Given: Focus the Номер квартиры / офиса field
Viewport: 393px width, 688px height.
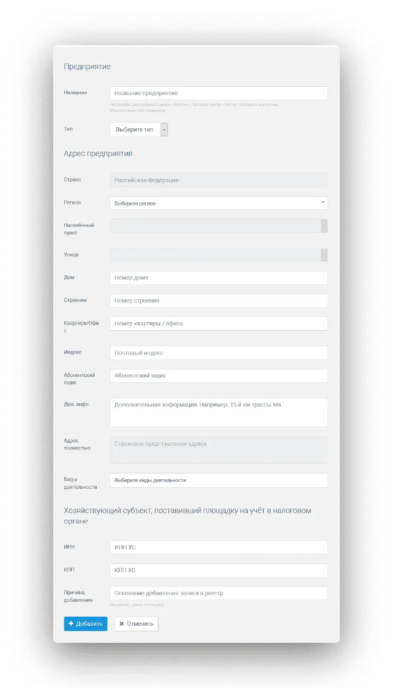Looking at the screenshot, I should (219, 324).
